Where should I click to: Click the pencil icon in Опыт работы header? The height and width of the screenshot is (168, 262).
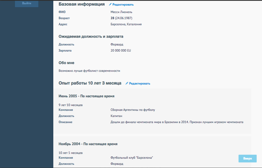coord(126,83)
